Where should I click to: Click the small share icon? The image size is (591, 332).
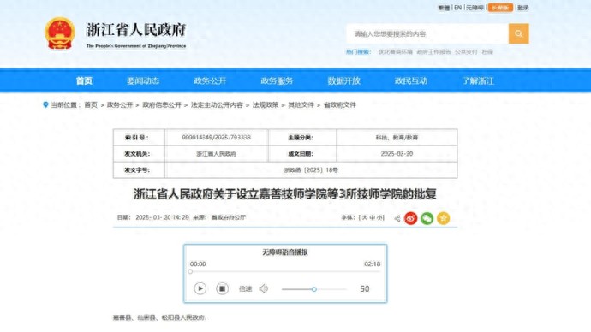tap(397, 218)
